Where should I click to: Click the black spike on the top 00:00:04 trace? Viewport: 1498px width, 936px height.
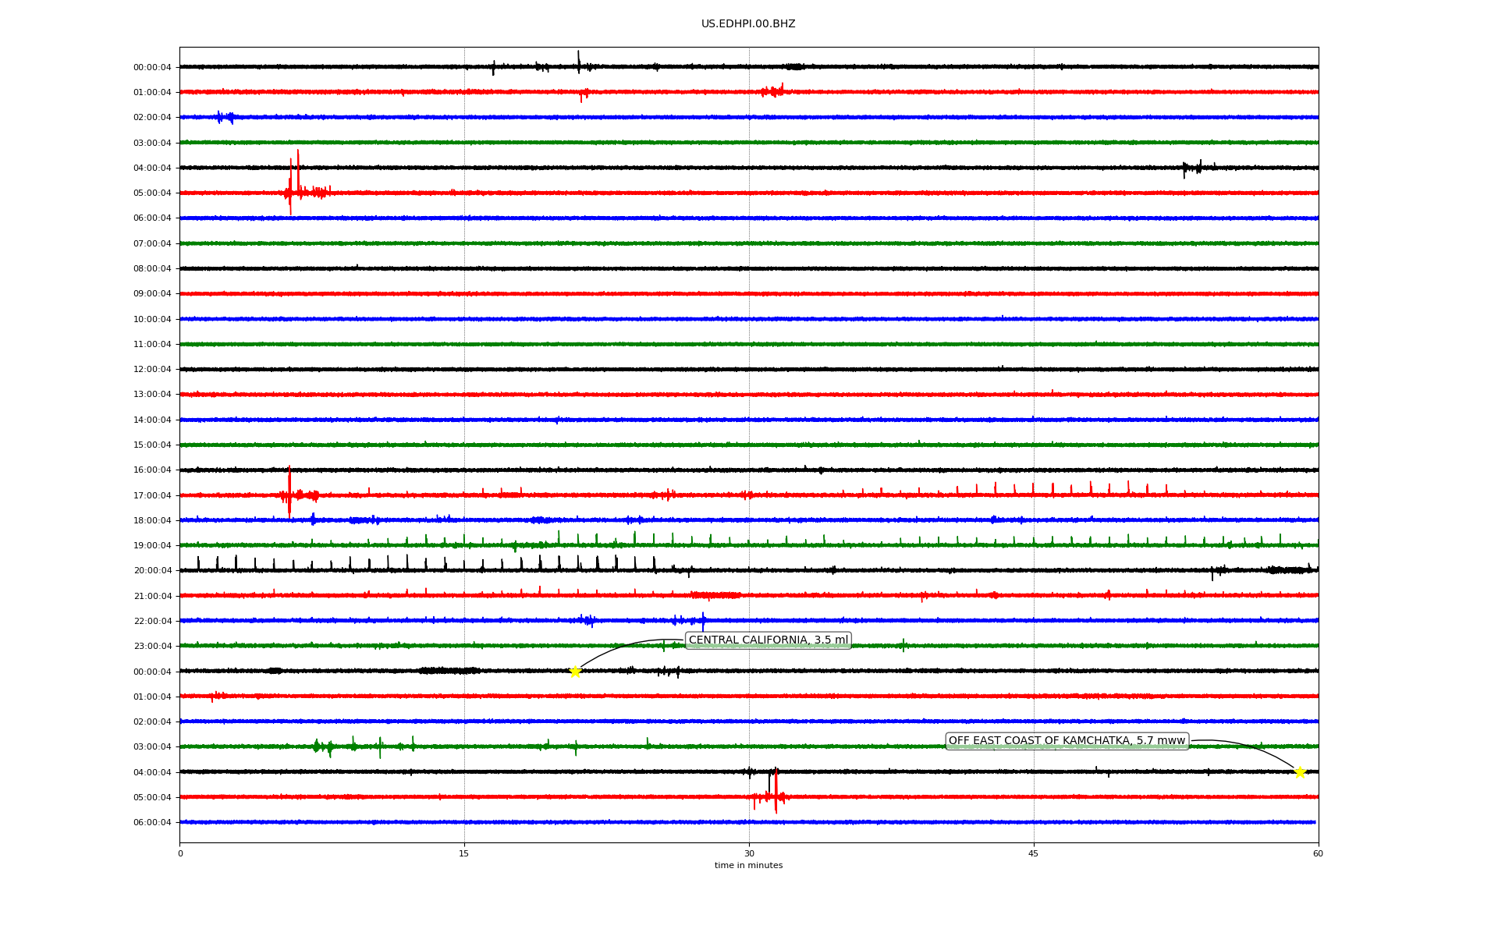(578, 61)
